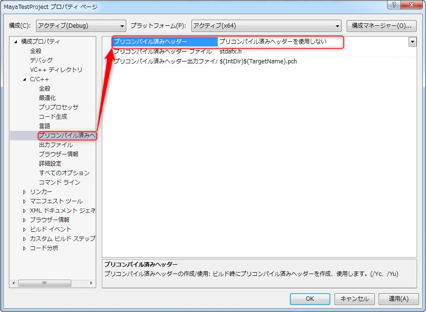The image size is (426, 312).
Task: Close the MayaTestProject プロパティ ページ dialog
Action: (412, 5)
